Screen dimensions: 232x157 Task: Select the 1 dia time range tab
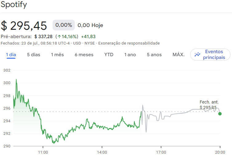11,55
